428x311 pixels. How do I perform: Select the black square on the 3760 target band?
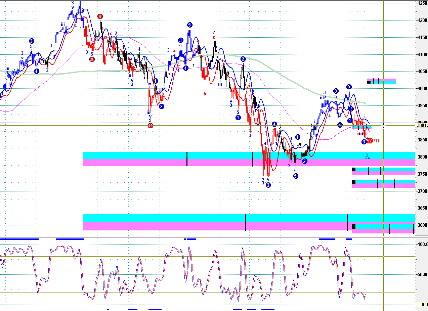point(354,169)
